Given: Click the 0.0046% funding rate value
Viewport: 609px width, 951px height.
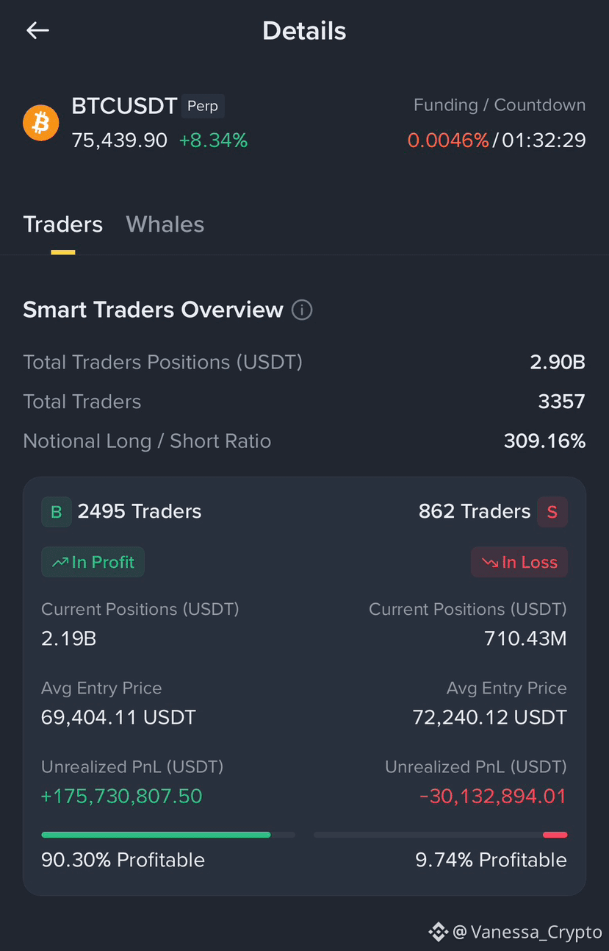Looking at the screenshot, I should coord(448,140).
